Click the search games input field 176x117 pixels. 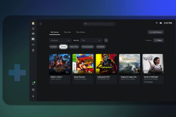[x=99, y=24]
